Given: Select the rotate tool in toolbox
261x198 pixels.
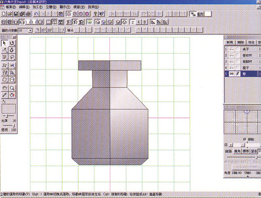Looking at the screenshot, I should 12,43.
